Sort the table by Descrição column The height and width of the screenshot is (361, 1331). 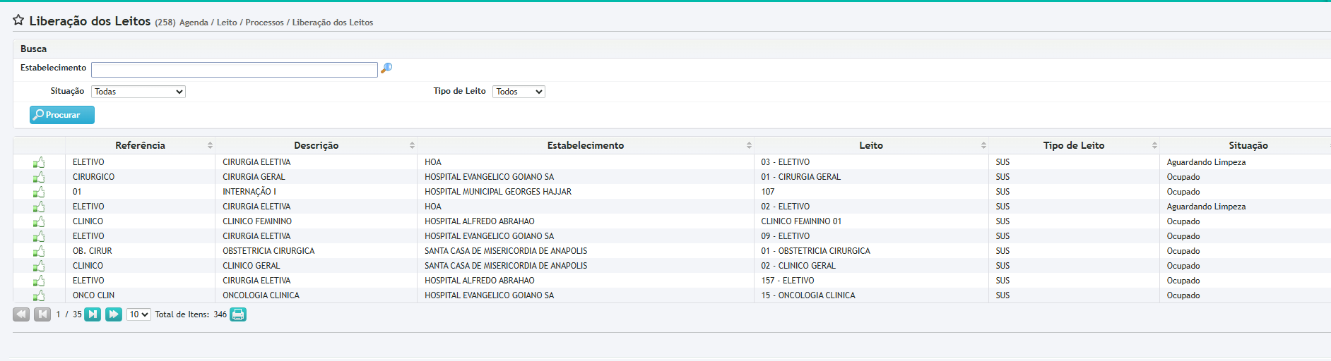click(316, 145)
